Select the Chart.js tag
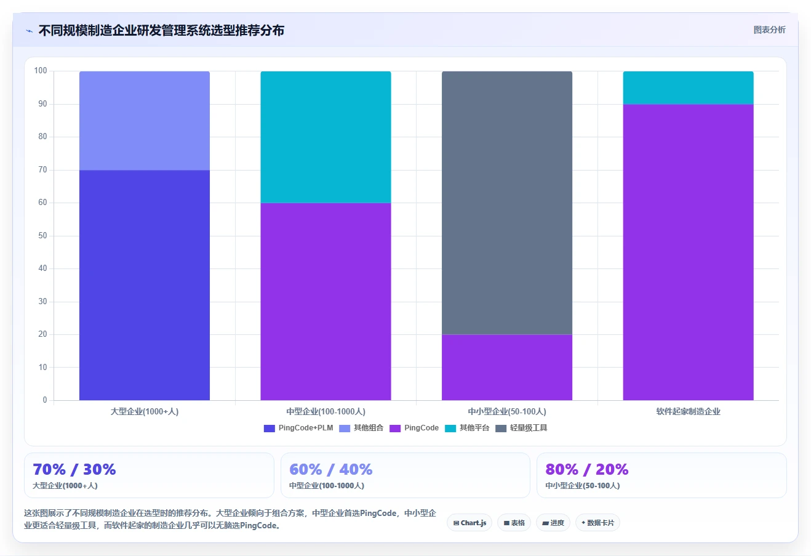Image resolution: width=811 pixels, height=556 pixels. (x=469, y=523)
